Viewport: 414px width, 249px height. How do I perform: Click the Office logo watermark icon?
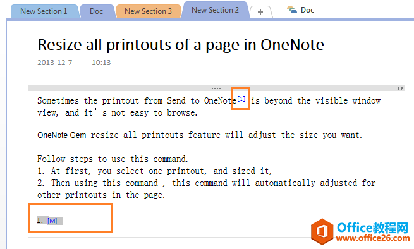pyautogui.click(x=322, y=231)
